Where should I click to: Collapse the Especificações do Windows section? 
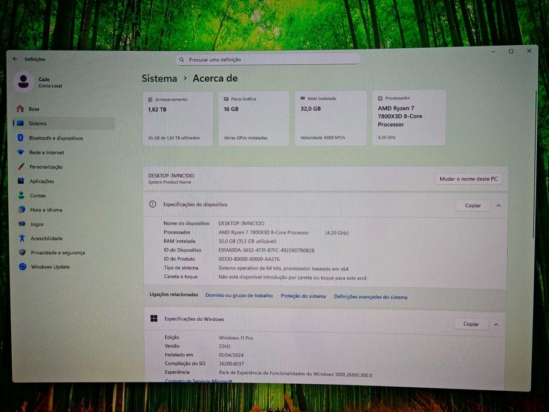[497, 324]
